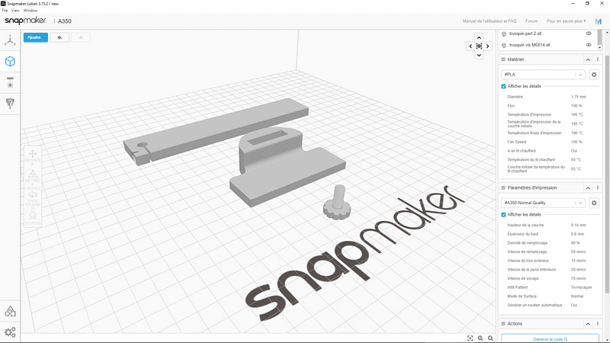The image size is (610, 343).
Task: Collapse the Actions panel chevron
Action: tap(588, 323)
